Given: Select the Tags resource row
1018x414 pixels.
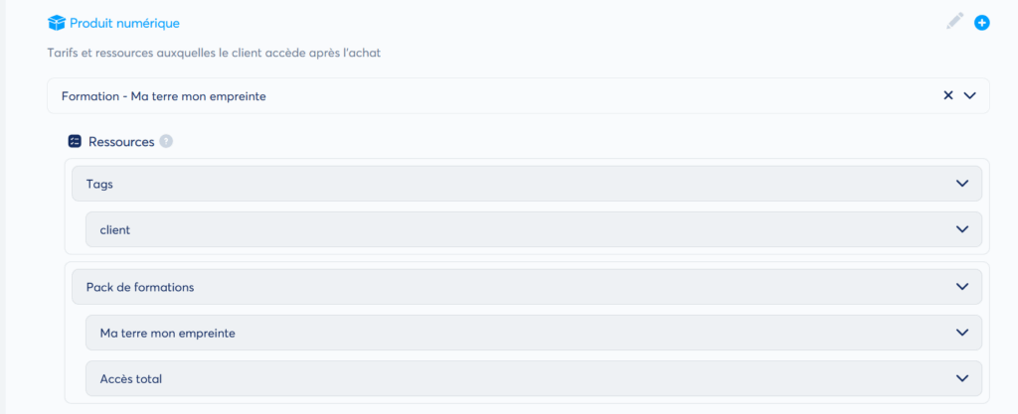Looking at the screenshot, I should click(527, 184).
